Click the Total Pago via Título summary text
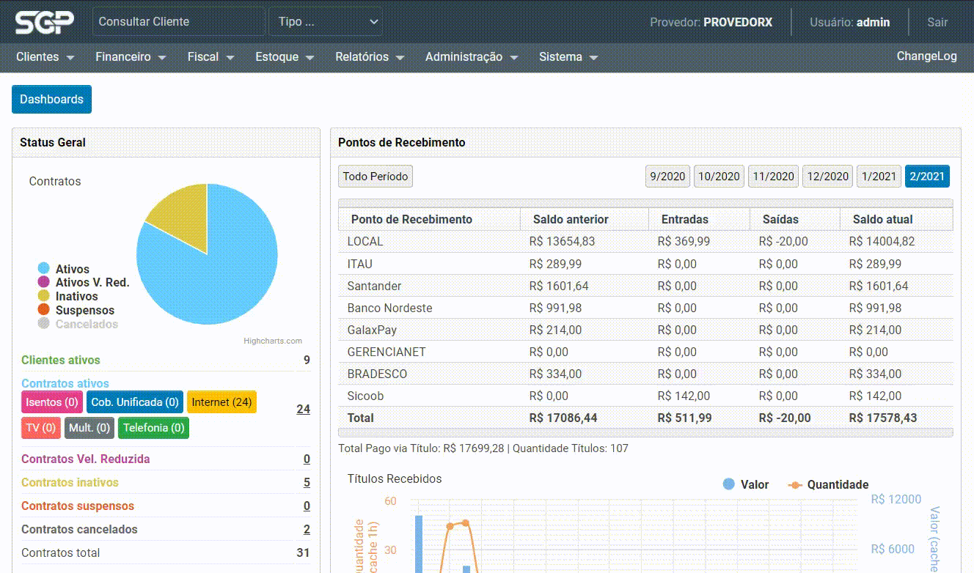The image size is (974, 573). [483, 448]
